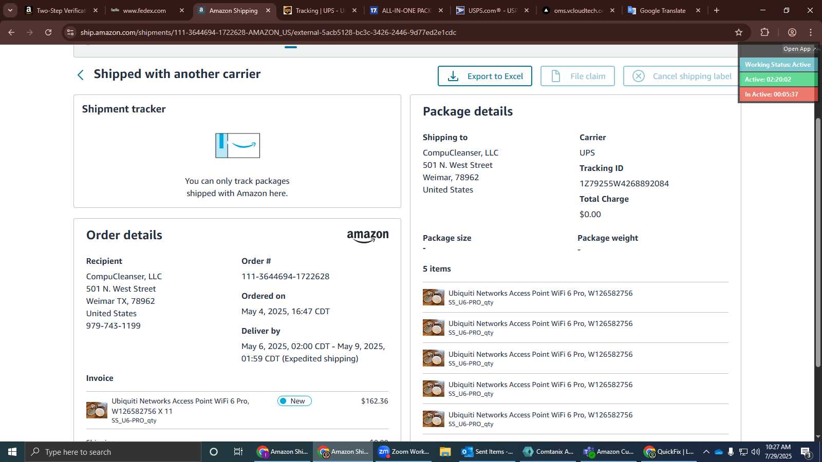Open the browser extensions puzzle icon
Screen dimensions: 822x462
[x=764, y=32]
